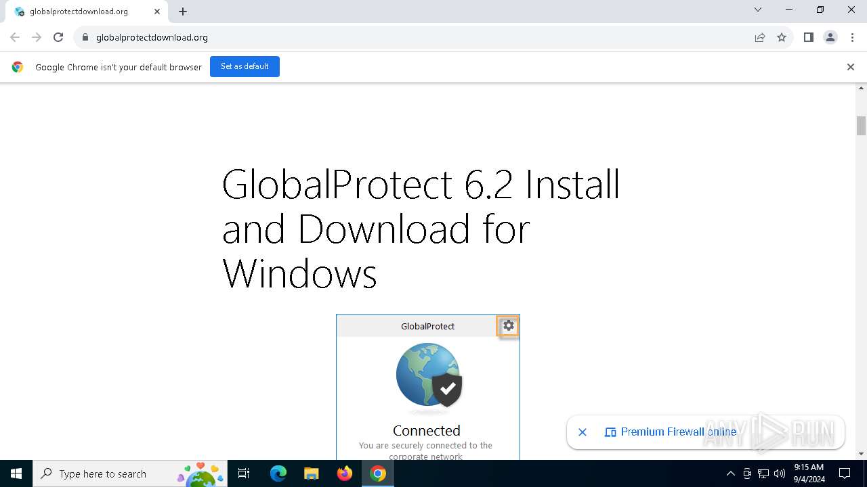The height and width of the screenshot is (487, 867).
Task: Open File Explorer from taskbar
Action: (311, 473)
